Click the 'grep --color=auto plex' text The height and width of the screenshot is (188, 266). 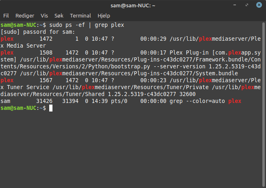point(205,101)
